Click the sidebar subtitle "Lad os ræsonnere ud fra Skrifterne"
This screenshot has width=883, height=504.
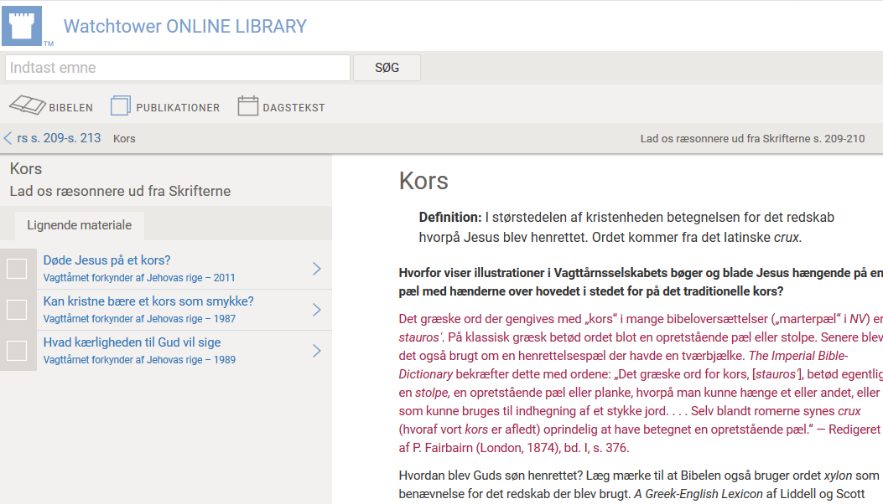pyautogui.click(x=120, y=191)
